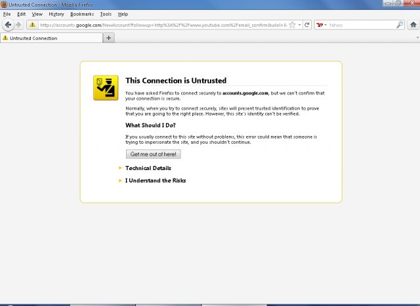Expand the Technical Details section
420x306 pixels.
coord(148,168)
